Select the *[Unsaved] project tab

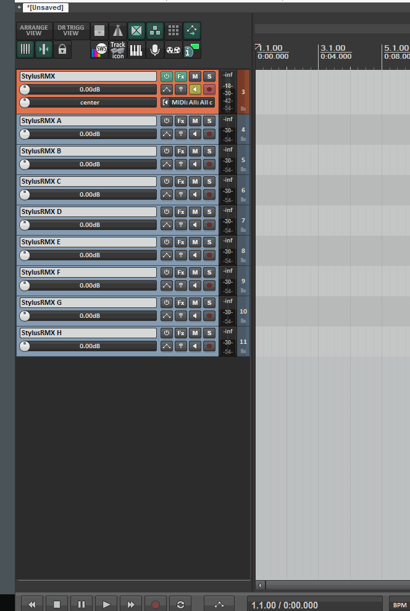click(46, 7)
